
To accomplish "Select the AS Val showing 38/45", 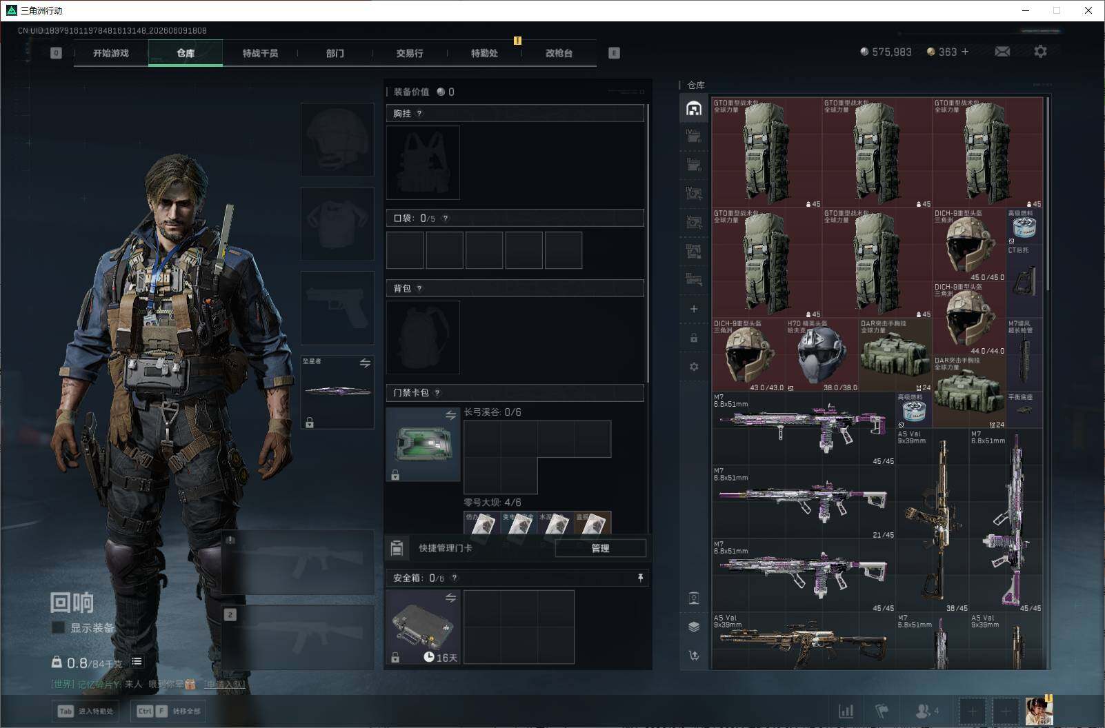I will point(933,520).
